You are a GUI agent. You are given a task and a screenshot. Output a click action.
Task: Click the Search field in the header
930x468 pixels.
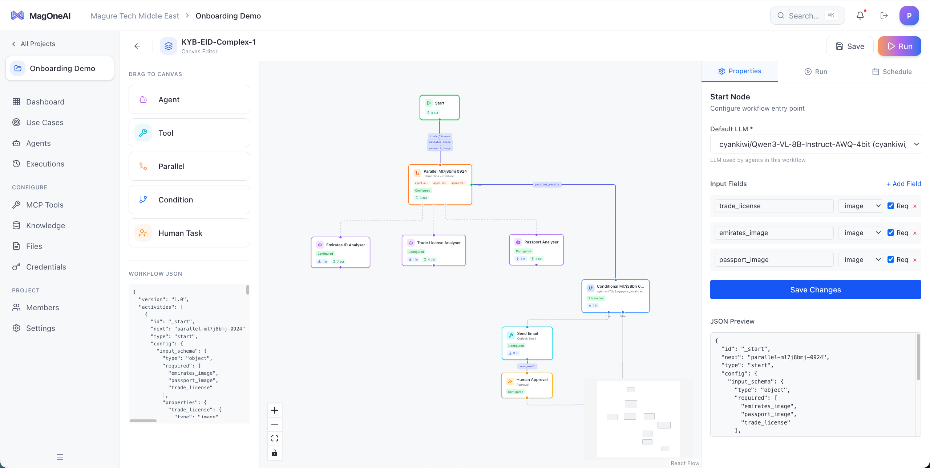807,15
